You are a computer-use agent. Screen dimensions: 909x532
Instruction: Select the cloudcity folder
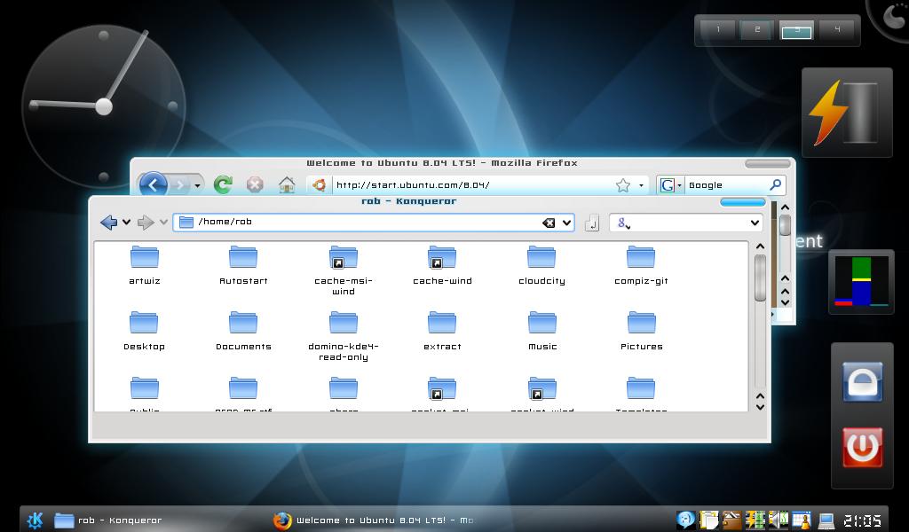point(541,265)
